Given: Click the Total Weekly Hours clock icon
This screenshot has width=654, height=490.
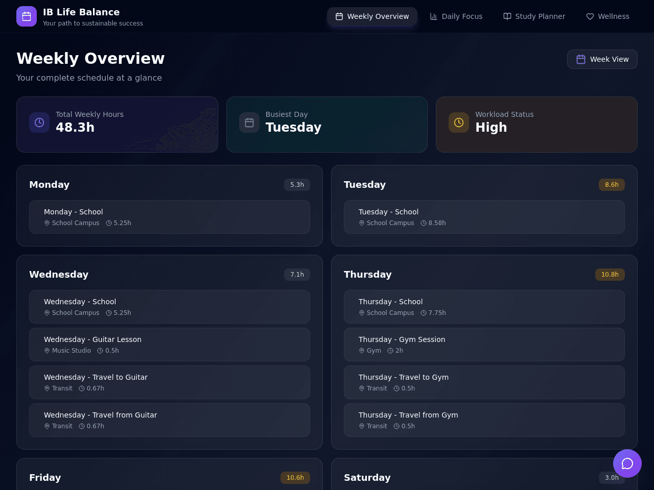Looking at the screenshot, I should point(39,122).
